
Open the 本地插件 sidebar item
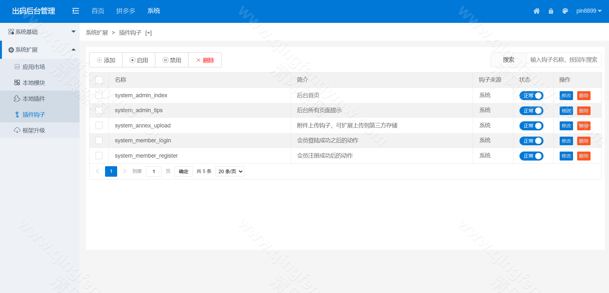pyautogui.click(x=33, y=99)
